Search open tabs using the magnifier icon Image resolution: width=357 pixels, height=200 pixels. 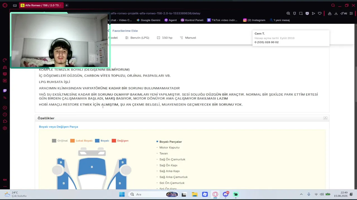pos(333,5)
